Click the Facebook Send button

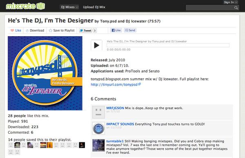click(130, 30)
